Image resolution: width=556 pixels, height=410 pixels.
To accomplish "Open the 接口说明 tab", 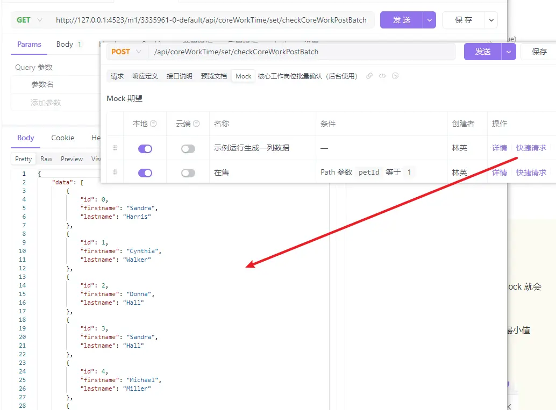I will [180, 76].
